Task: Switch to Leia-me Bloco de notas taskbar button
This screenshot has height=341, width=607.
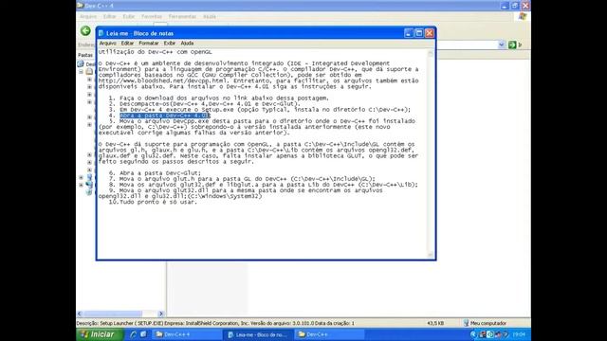Action: click(259, 334)
